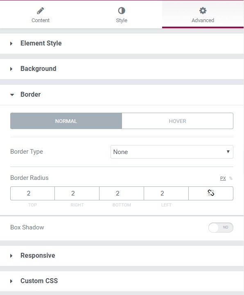Open the Border Type select box
Image resolution: width=244 pixels, height=295 pixels.
[172, 152]
